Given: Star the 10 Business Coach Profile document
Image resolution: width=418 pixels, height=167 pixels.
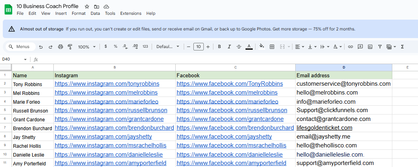Looking at the screenshot, I should coord(87,7).
